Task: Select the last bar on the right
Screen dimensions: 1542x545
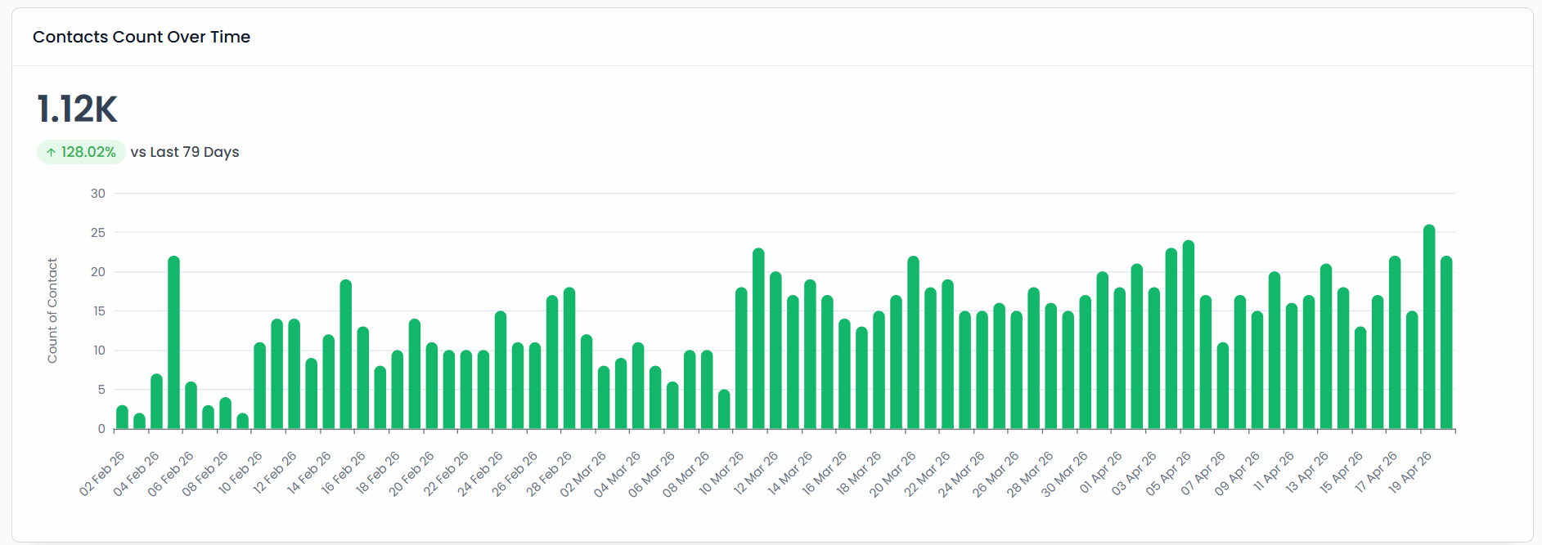Action: [1446, 343]
